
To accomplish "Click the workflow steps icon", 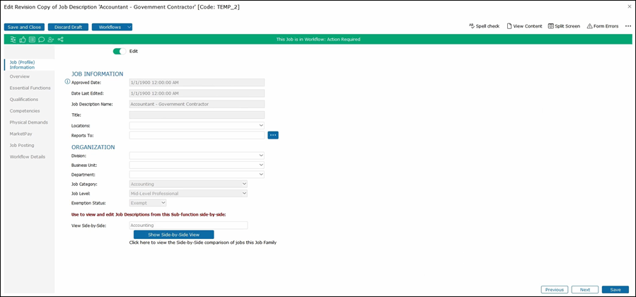I will (14, 40).
